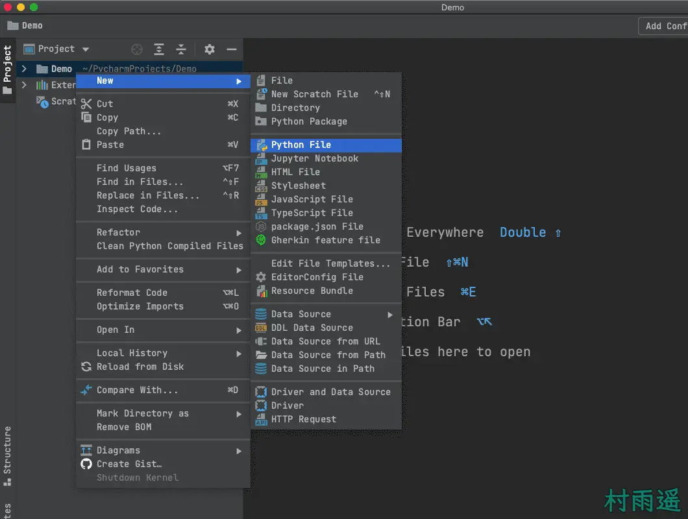Click the Gherkin feature file icon
Viewport: 688px width, 519px height.
coord(261,240)
